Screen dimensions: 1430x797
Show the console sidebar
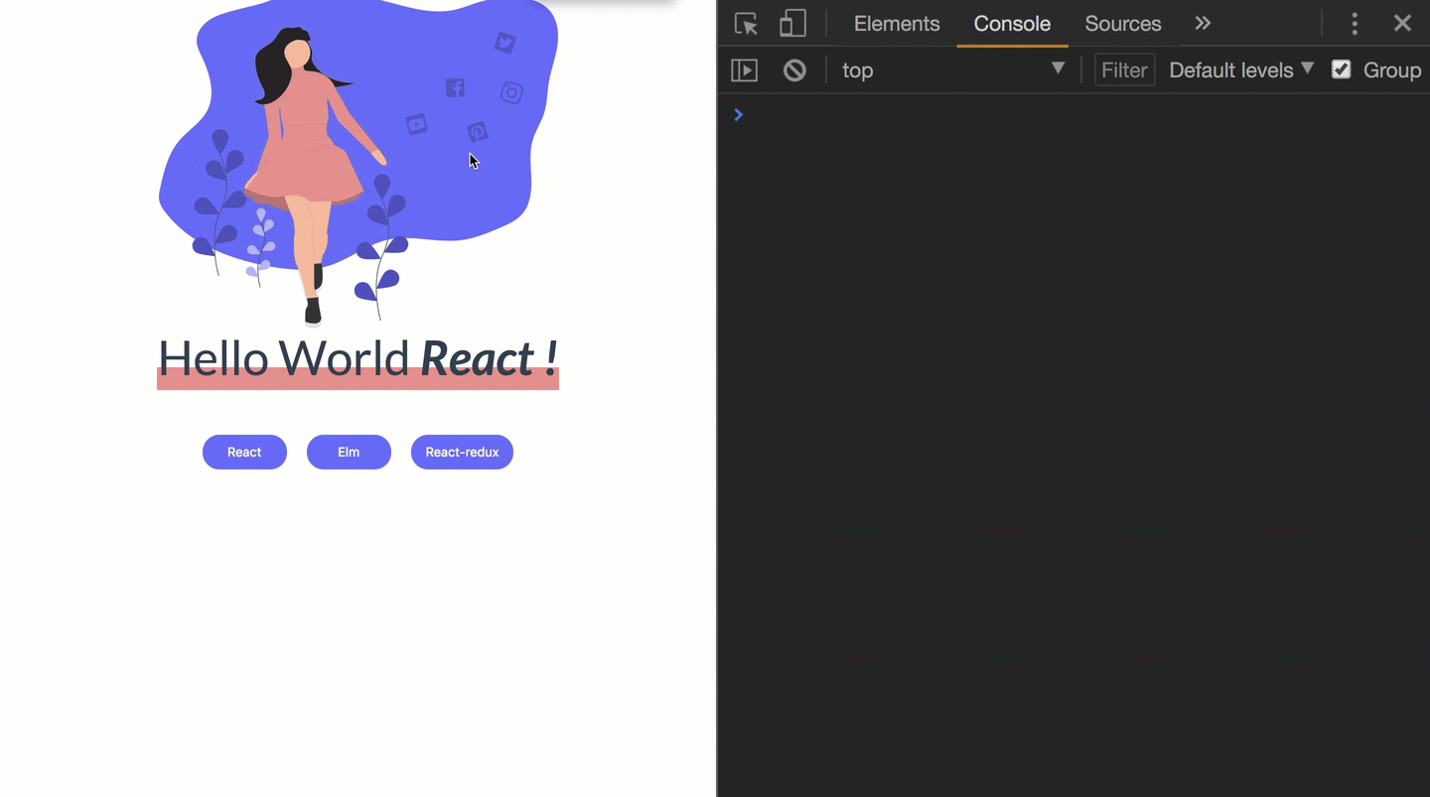coord(744,70)
